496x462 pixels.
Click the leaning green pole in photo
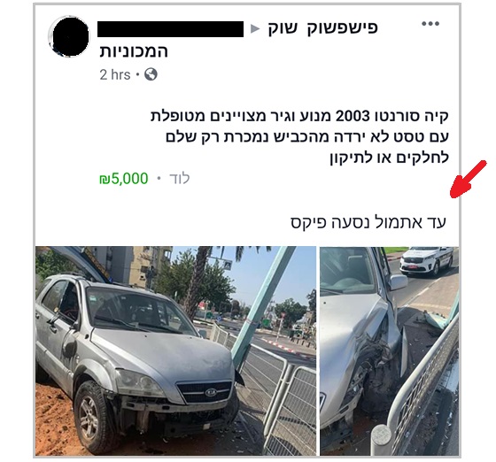(262, 306)
